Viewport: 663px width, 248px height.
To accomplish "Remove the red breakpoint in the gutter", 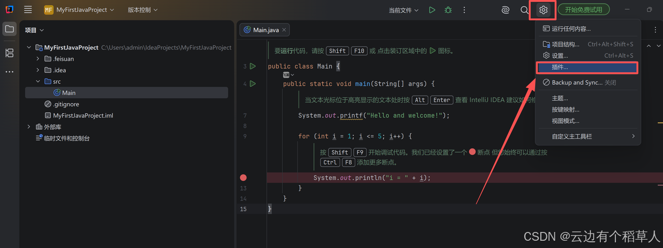I will [243, 177].
